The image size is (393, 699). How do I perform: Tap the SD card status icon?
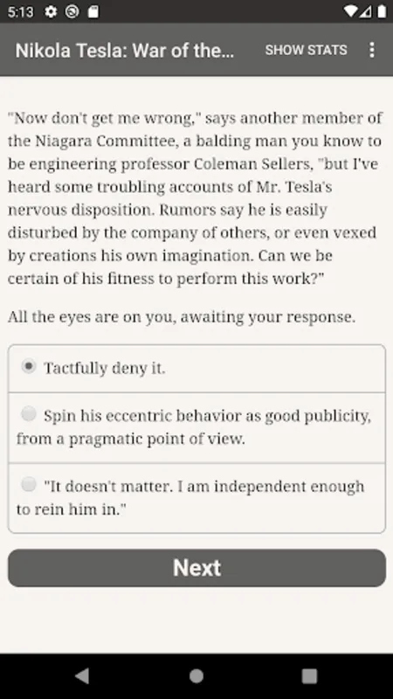[x=93, y=12]
